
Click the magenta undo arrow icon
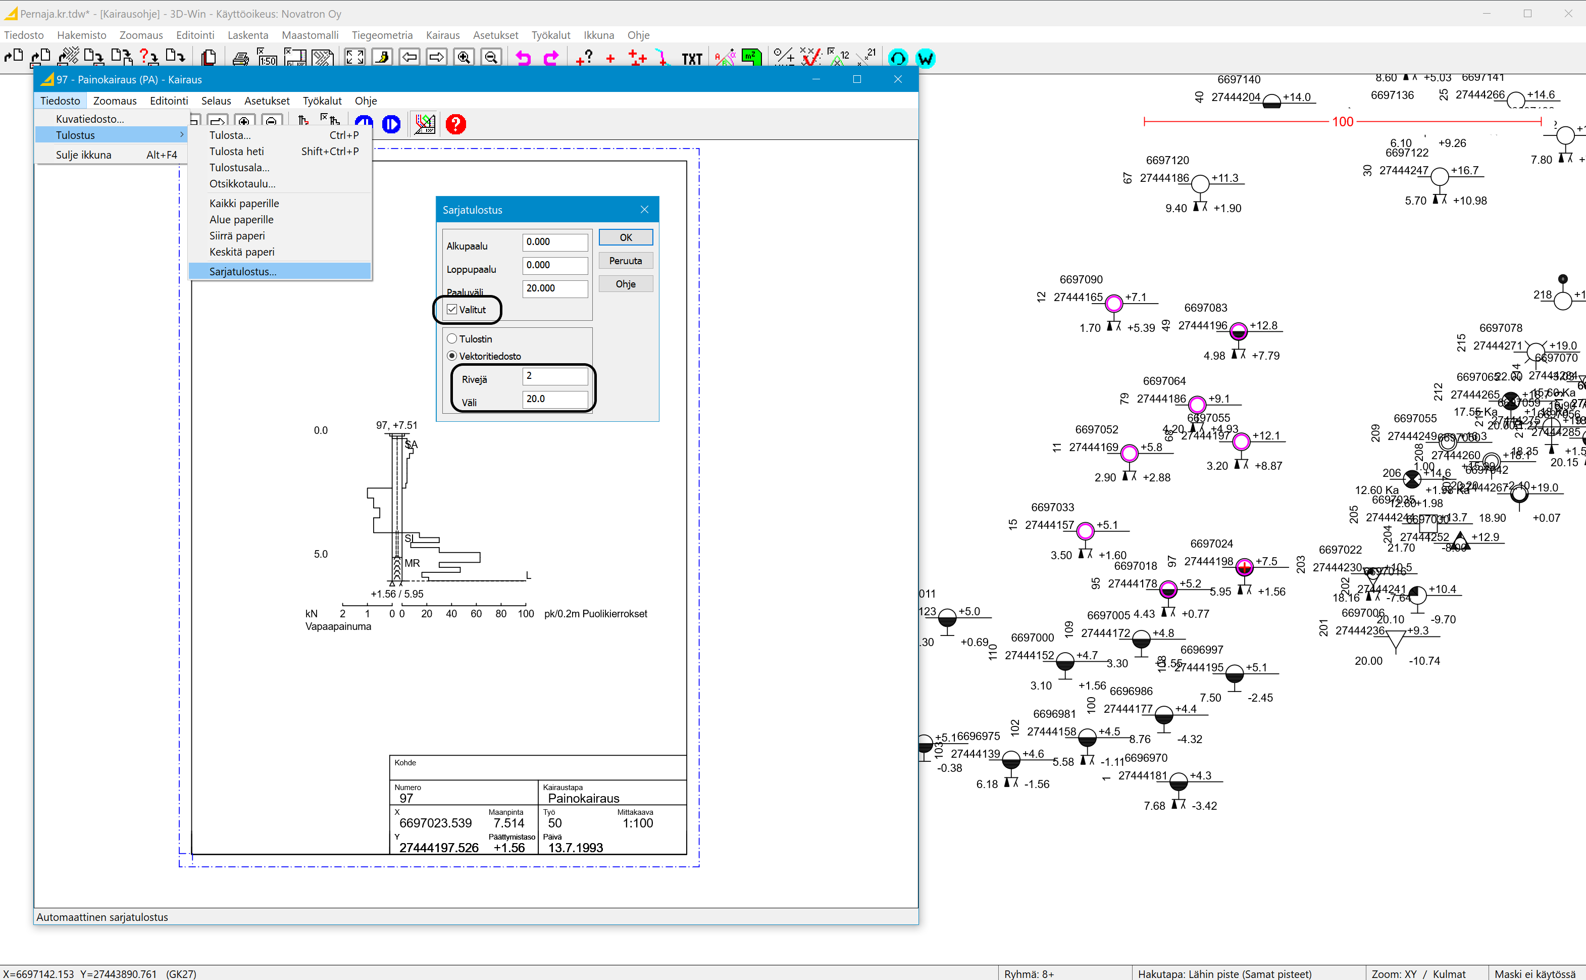coord(523,58)
